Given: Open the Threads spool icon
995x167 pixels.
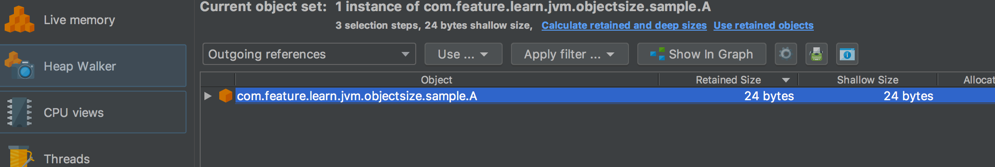Looking at the screenshot, I should click(x=20, y=157).
